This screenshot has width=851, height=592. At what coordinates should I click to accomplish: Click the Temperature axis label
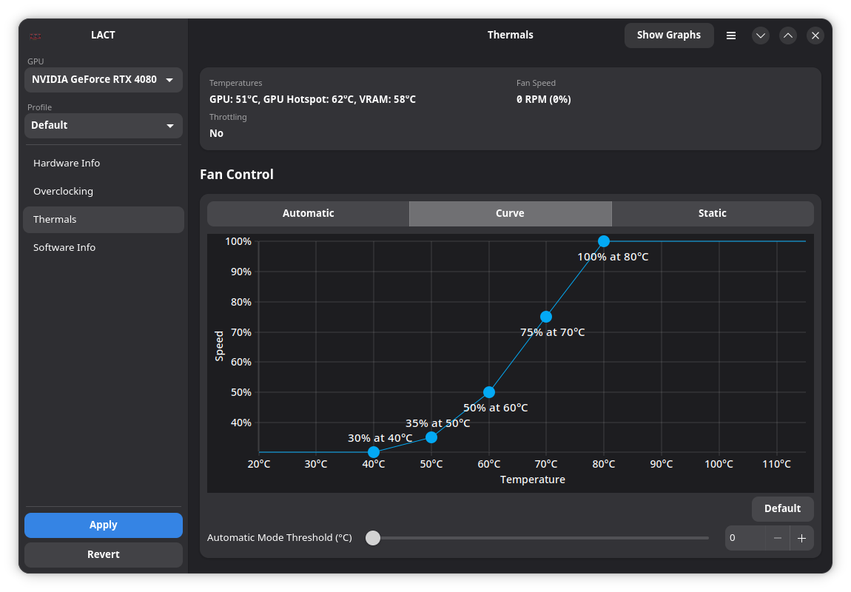[532, 480]
